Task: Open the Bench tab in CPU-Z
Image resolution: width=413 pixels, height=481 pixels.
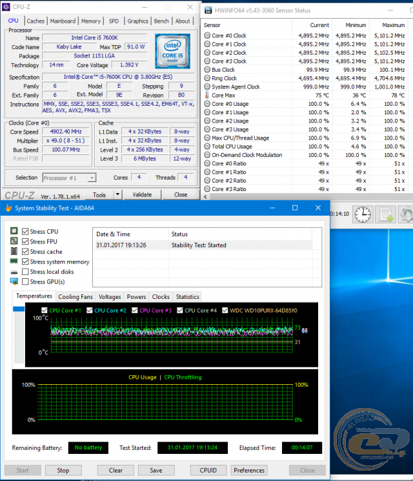Action: (161, 21)
